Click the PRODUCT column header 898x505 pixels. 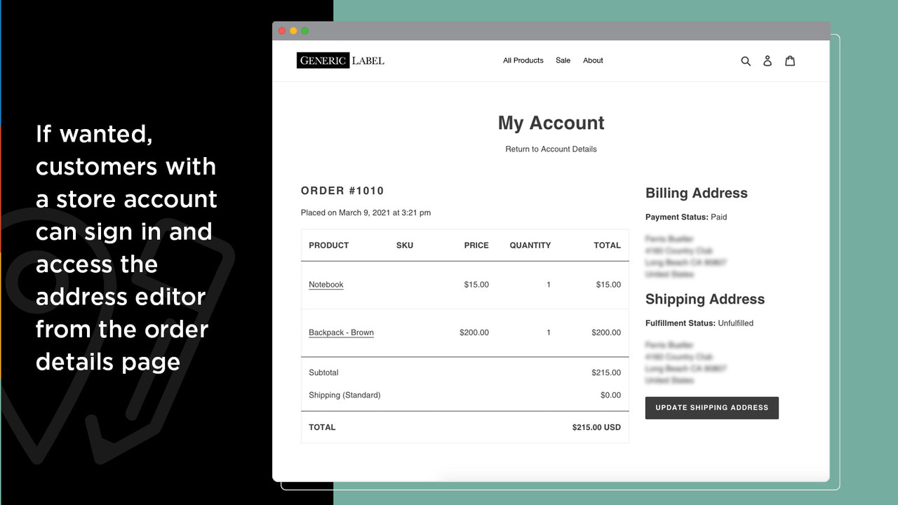[328, 245]
